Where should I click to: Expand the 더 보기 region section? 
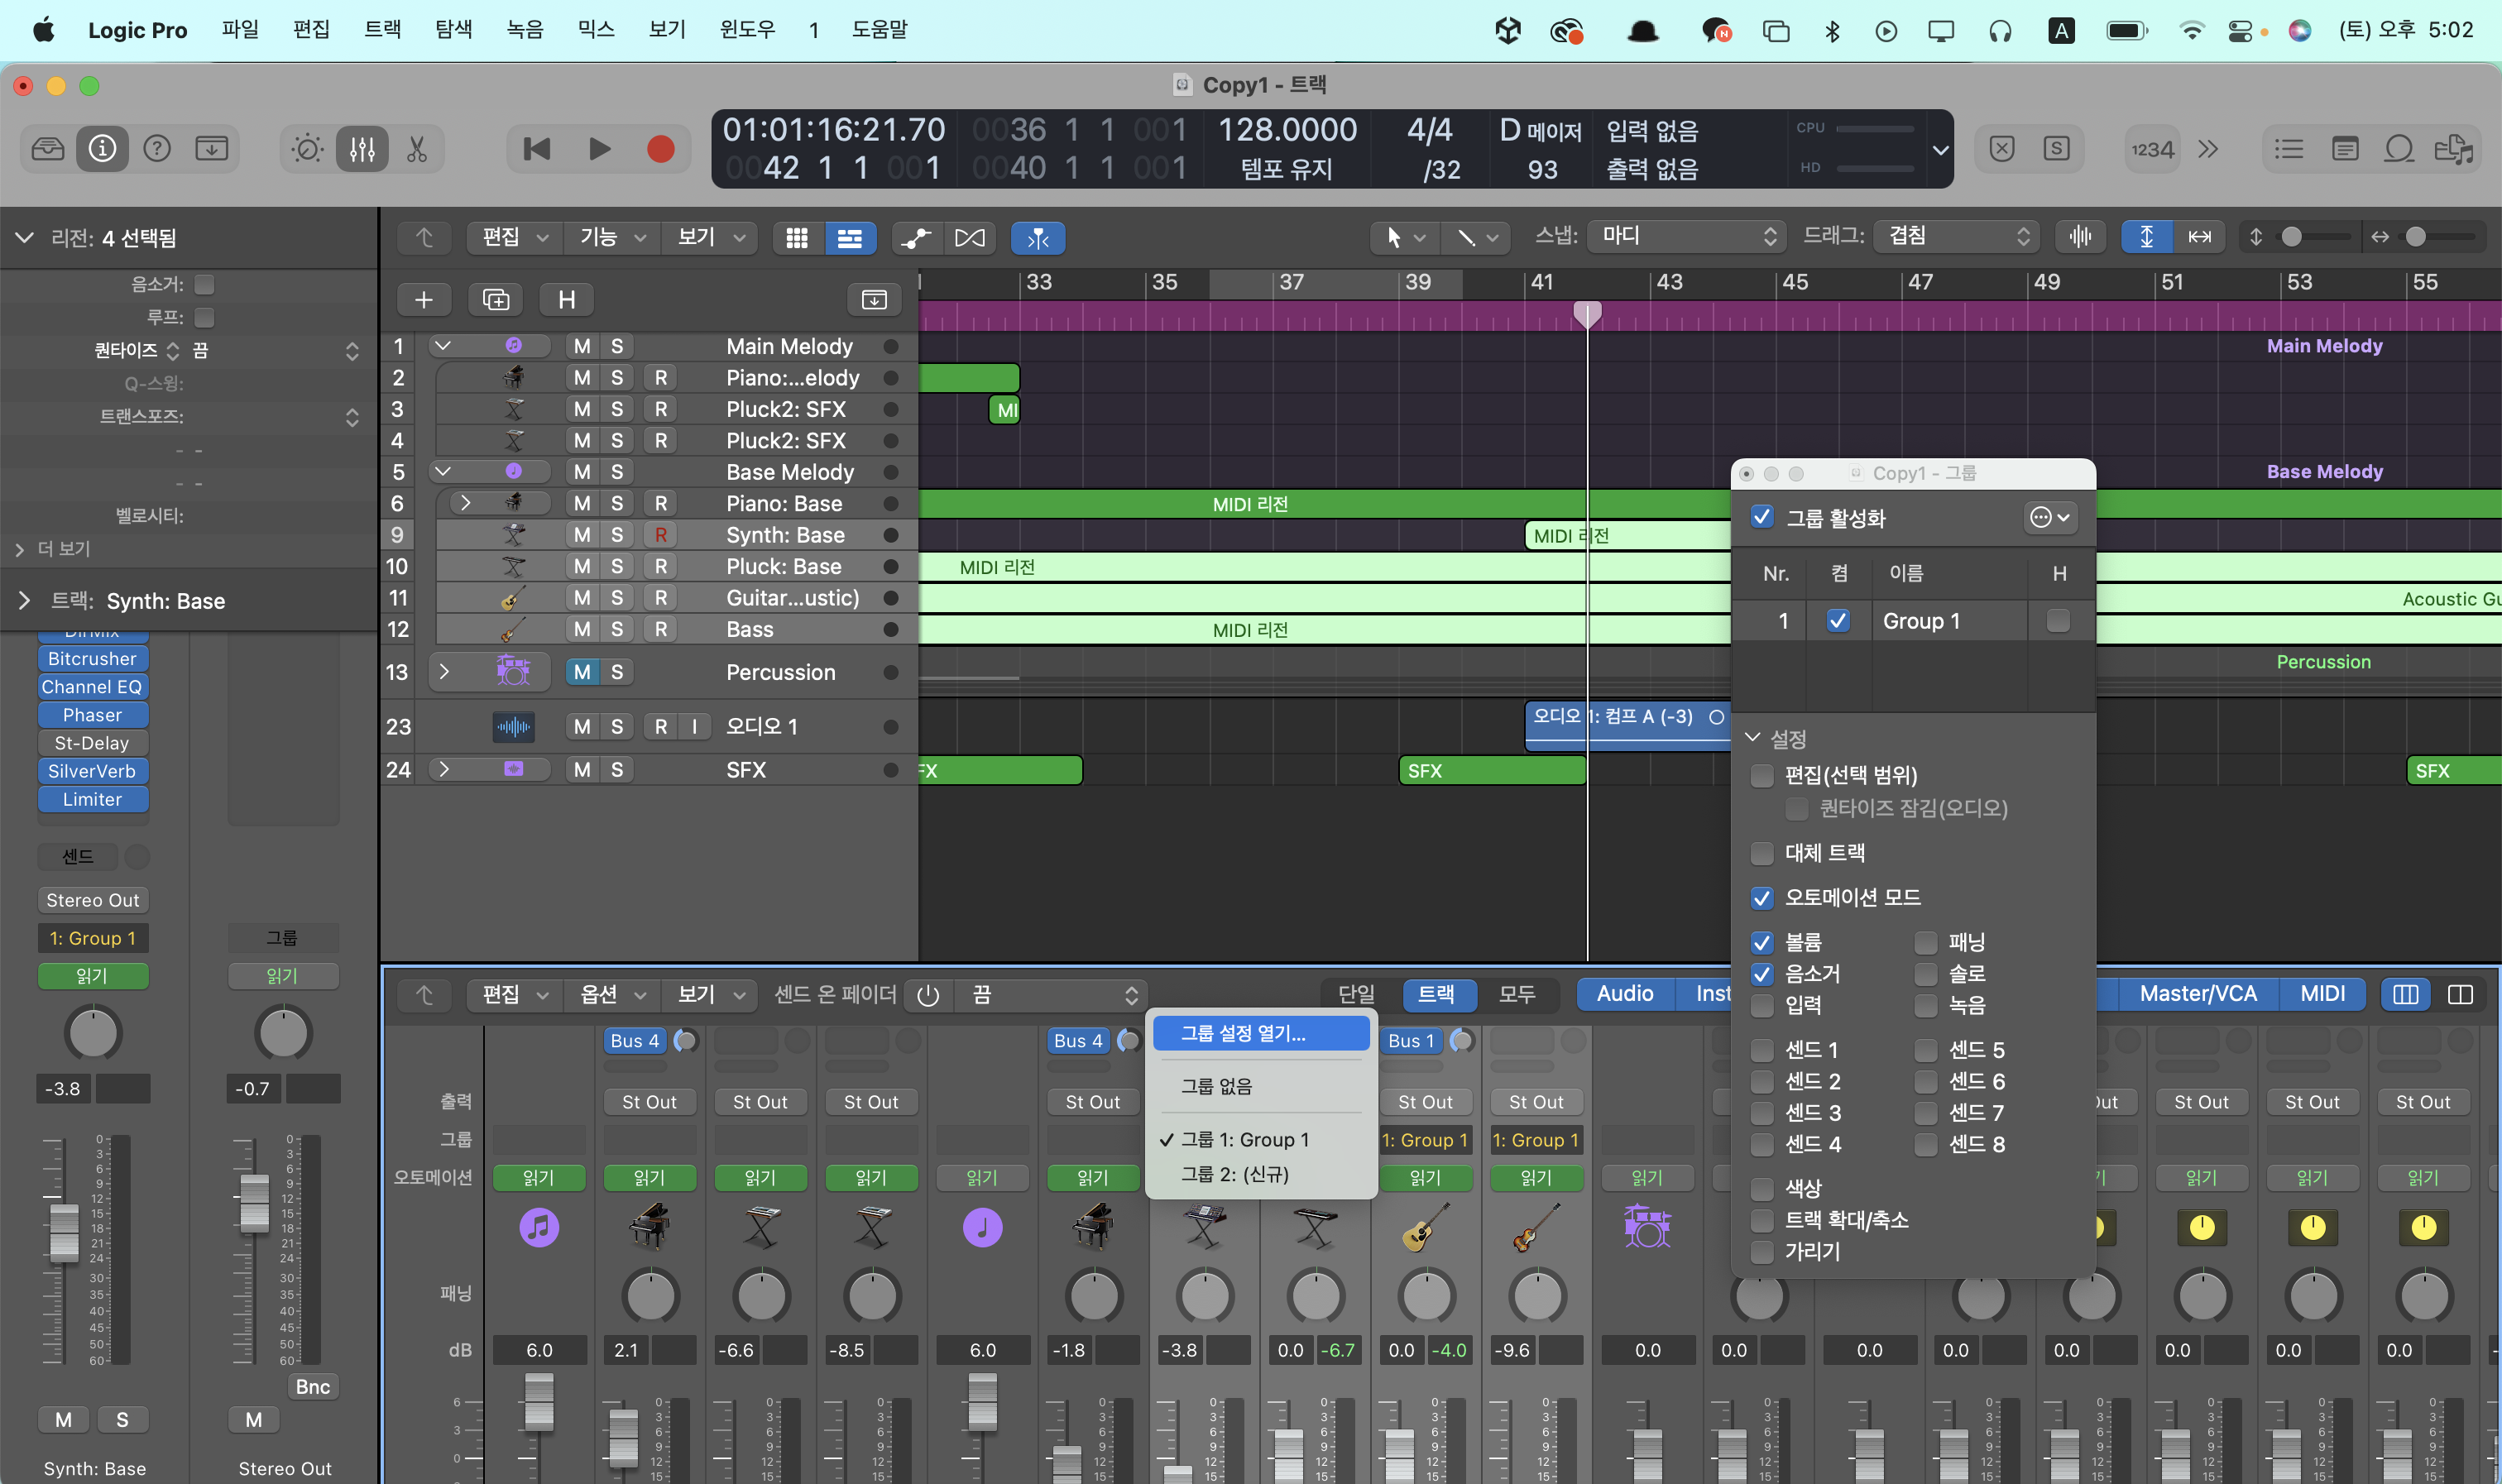(20, 549)
